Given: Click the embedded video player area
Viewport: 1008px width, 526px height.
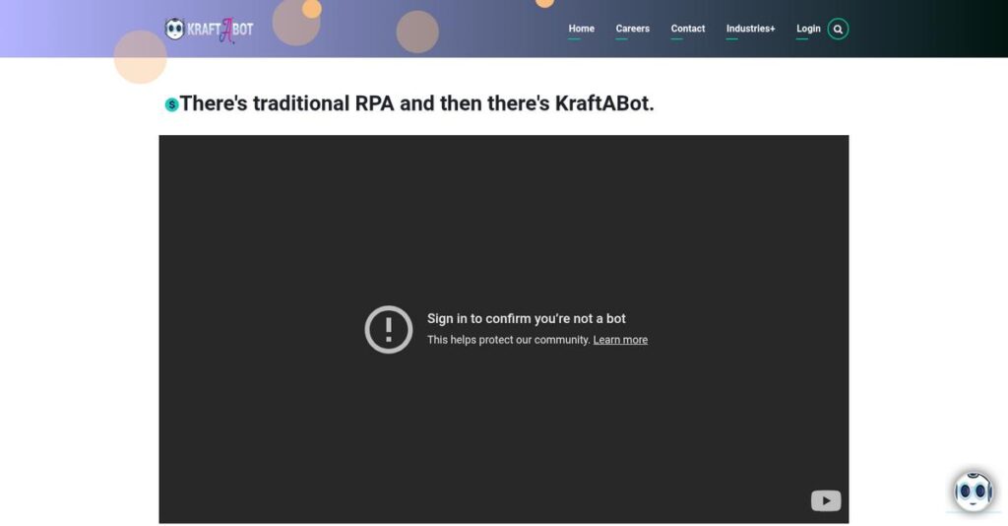Looking at the screenshot, I should [x=504, y=329].
